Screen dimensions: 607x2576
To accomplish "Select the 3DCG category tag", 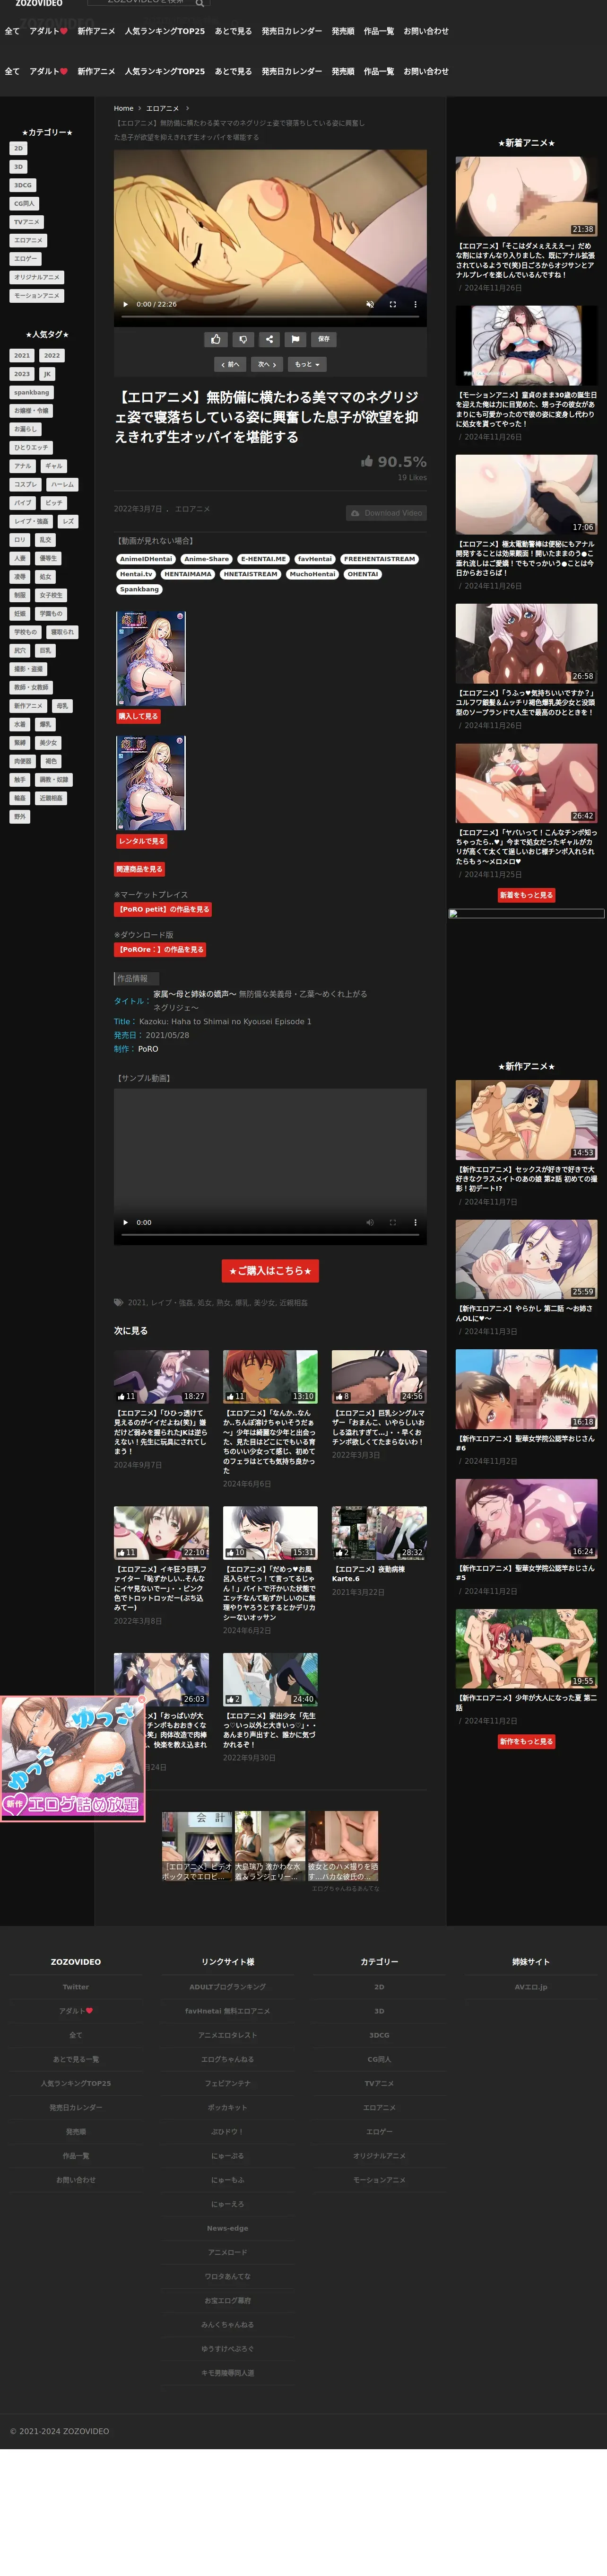I will pos(23,185).
